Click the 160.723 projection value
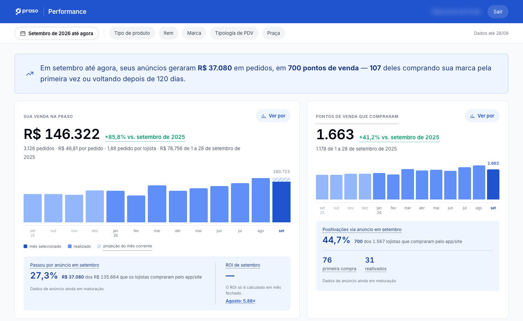This screenshot has width=523, height=321. coord(281,172)
